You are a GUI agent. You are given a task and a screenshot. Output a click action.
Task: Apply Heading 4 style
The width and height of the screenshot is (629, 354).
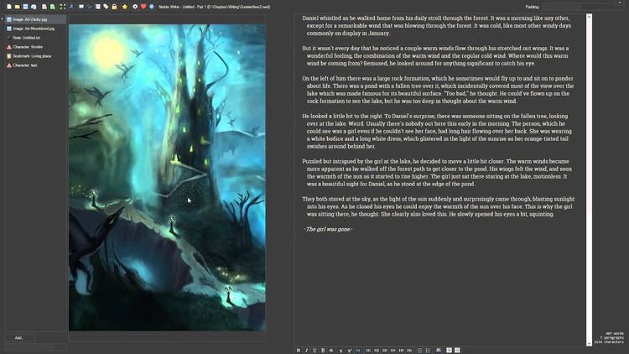pyautogui.click(x=392, y=351)
